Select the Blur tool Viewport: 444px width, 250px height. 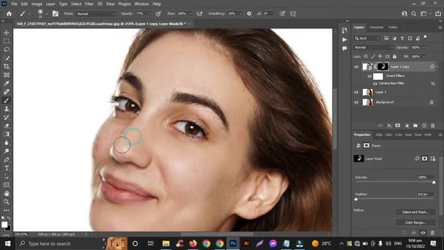click(6, 142)
